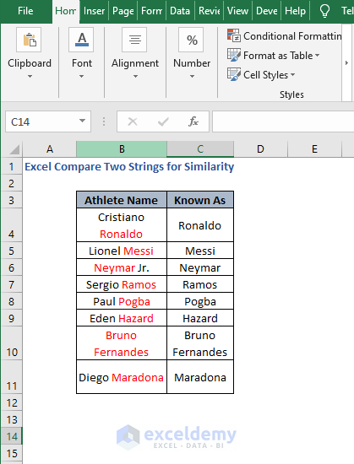Click the Insert Function fx icon

pyautogui.click(x=193, y=121)
